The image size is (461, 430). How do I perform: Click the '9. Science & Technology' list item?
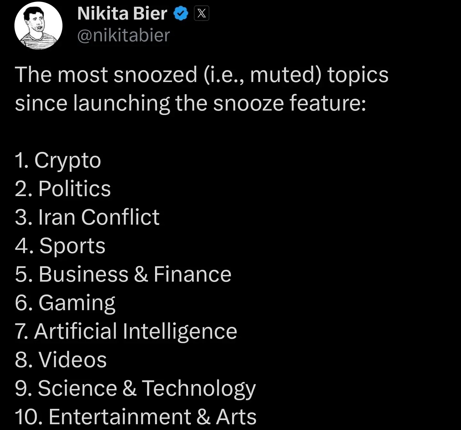pyautogui.click(x=135, y=389)
